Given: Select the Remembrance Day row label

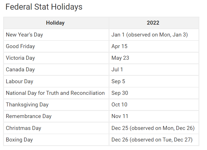Looking at the screenshot, I should pyautogui.click(x=29, y=116).
